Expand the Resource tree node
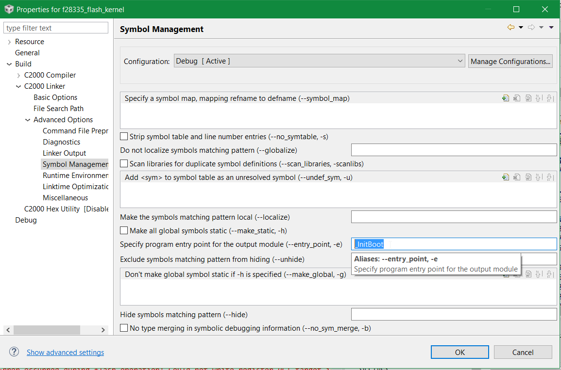The width and height of the screenshot is (561, 370). (9, 42)
